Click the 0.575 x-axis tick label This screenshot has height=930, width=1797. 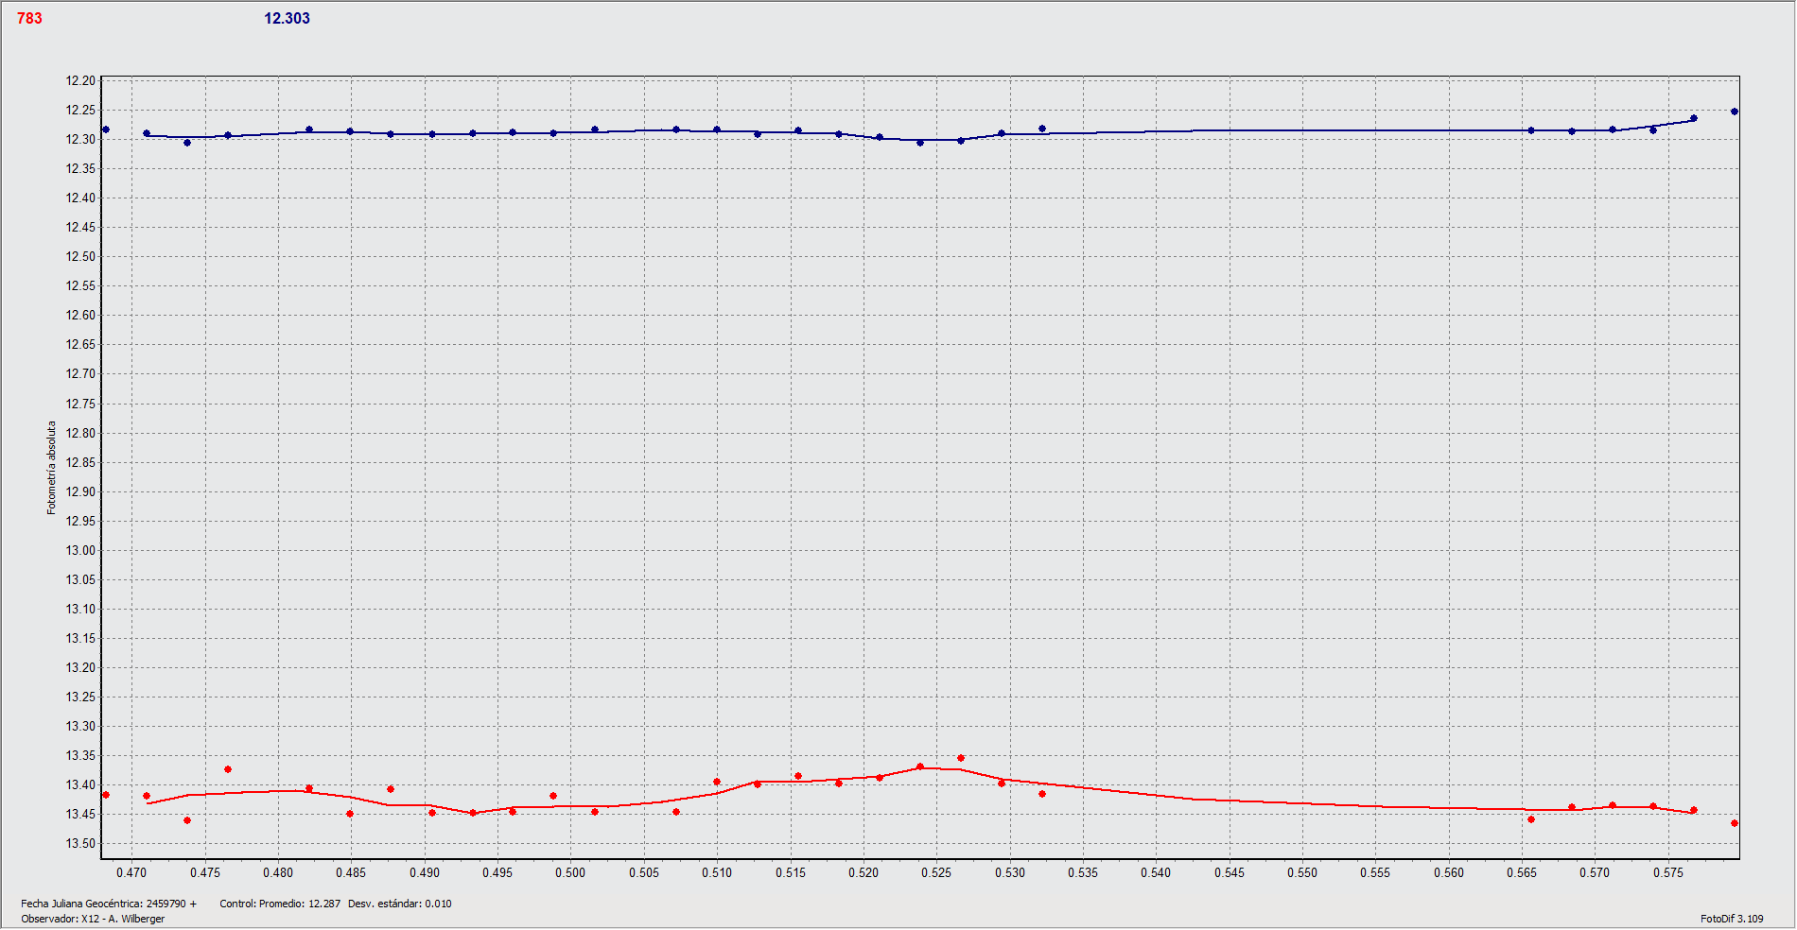(1667, 872)
